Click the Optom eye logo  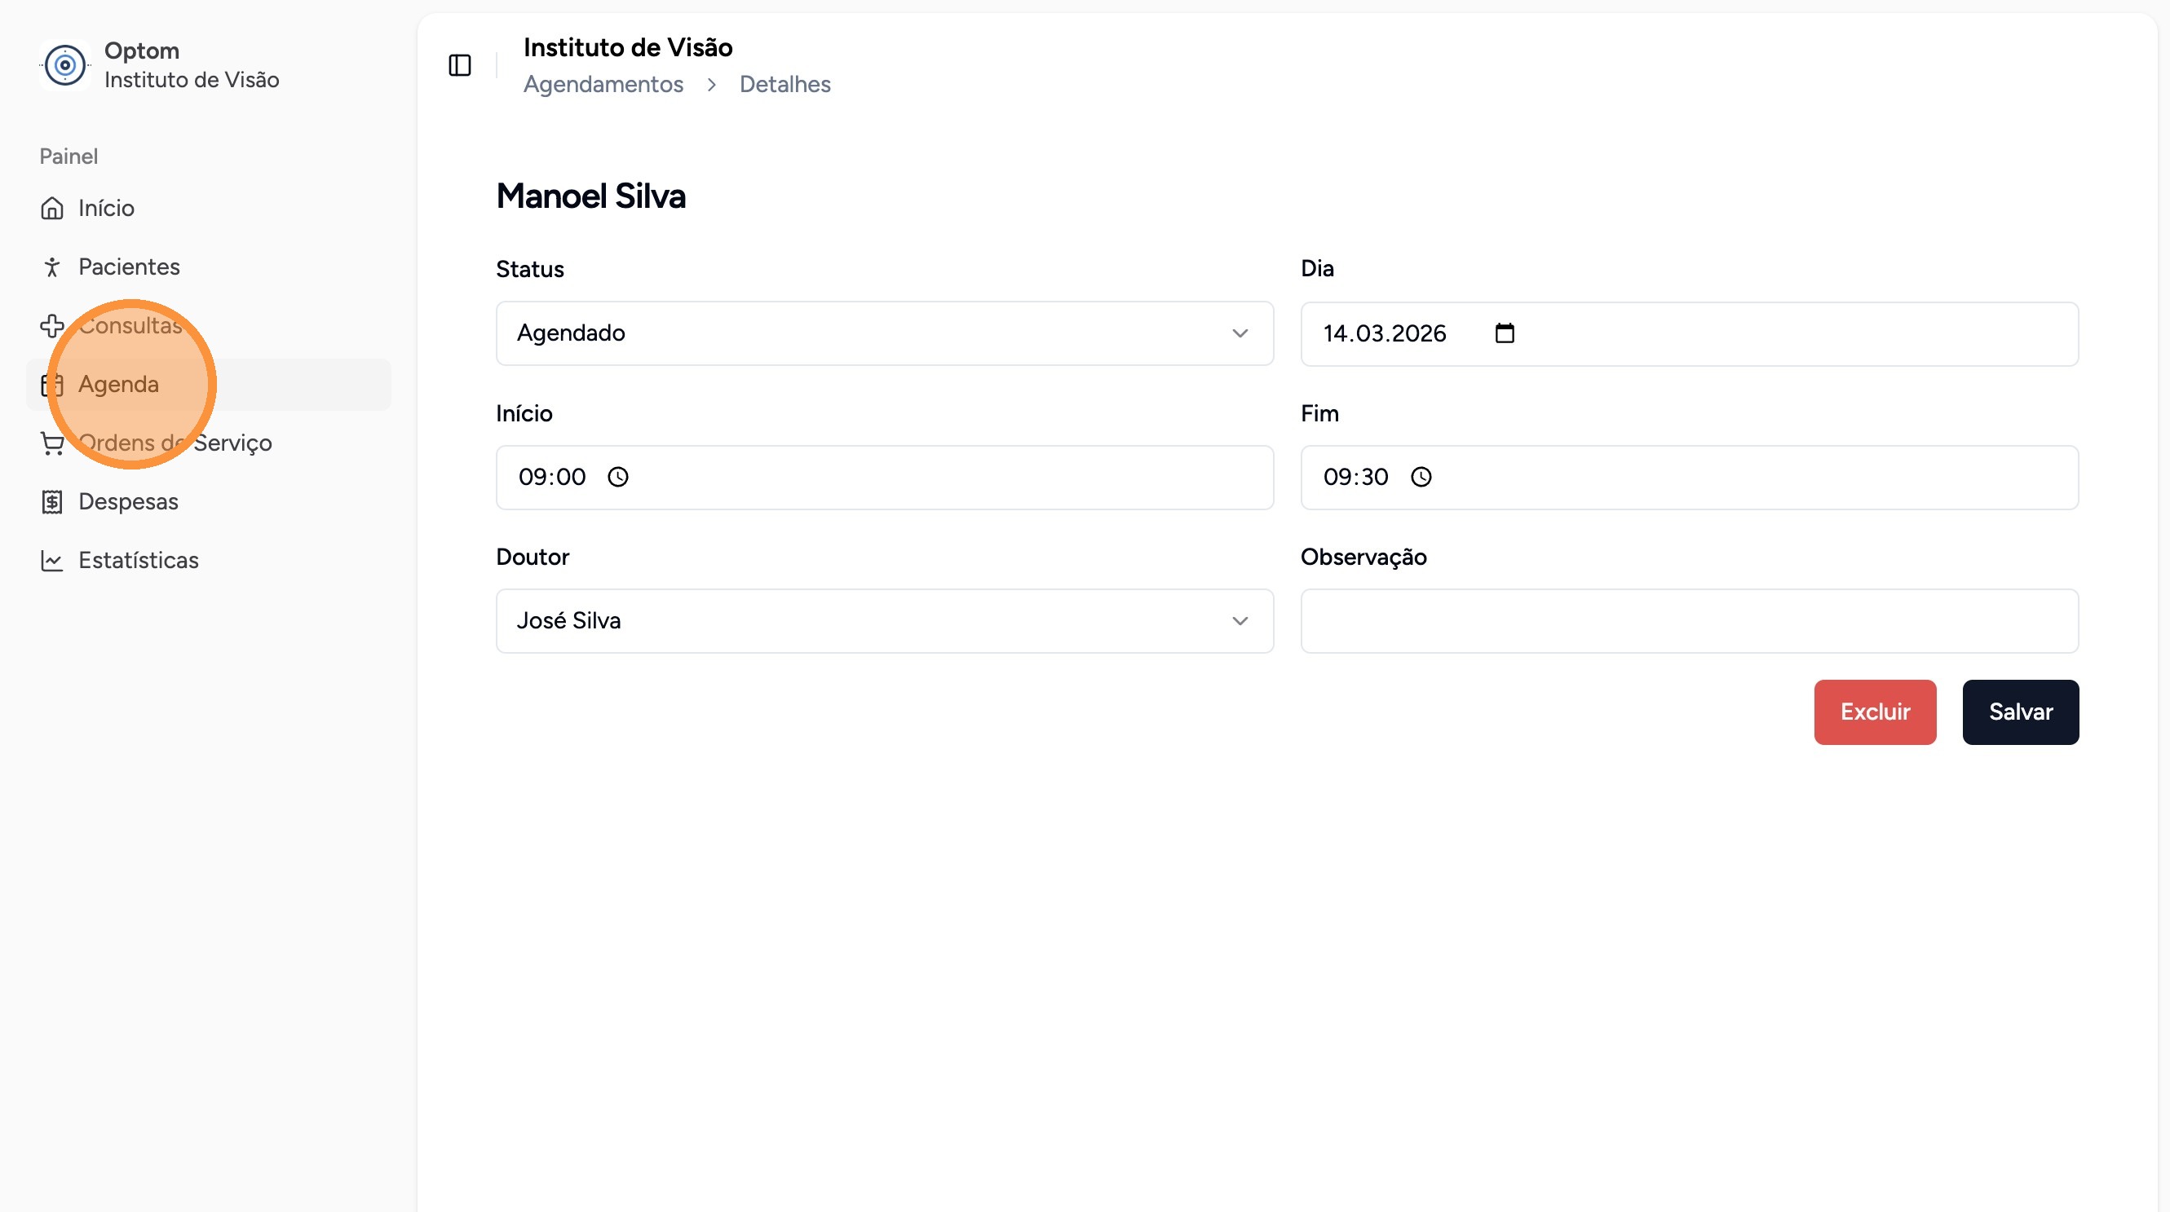65,65
